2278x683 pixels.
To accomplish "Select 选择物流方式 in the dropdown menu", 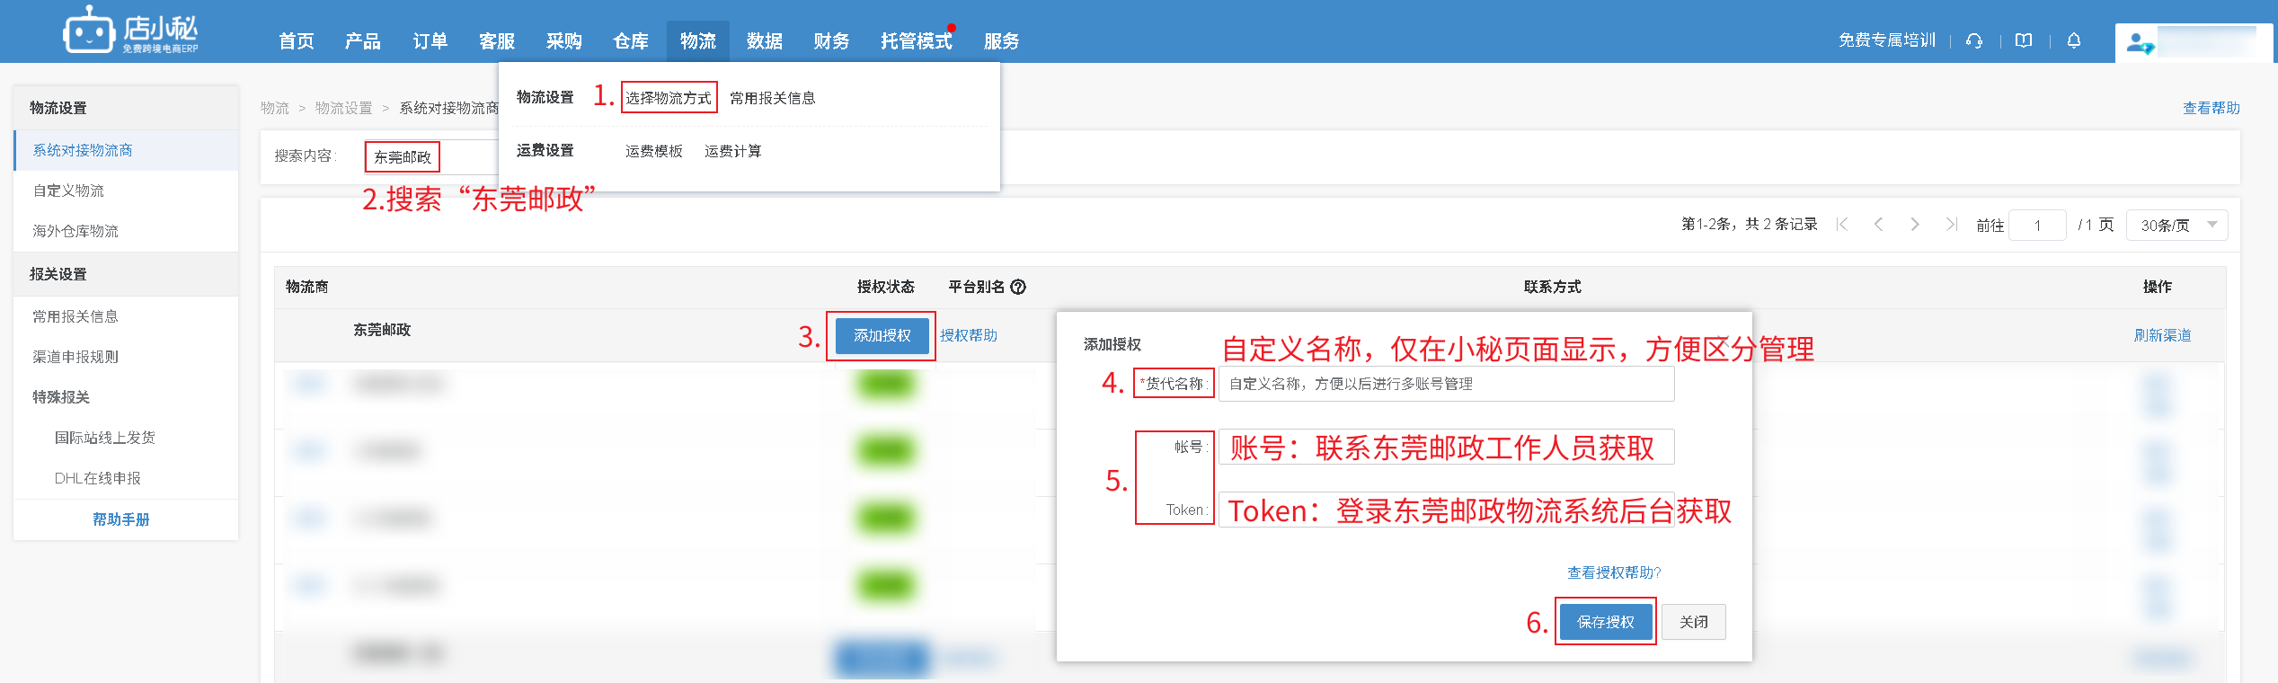I will [x=669, y=98].
